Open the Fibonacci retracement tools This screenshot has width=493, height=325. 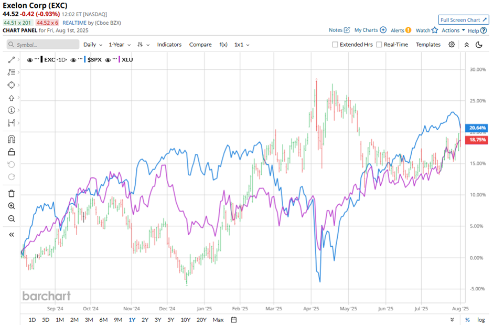click(12, 72)
